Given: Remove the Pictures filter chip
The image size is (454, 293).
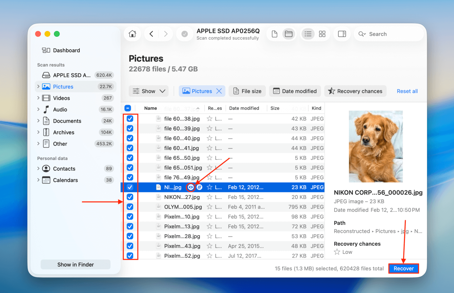Looking at the screenshot, I should click(x=219, y=91).
